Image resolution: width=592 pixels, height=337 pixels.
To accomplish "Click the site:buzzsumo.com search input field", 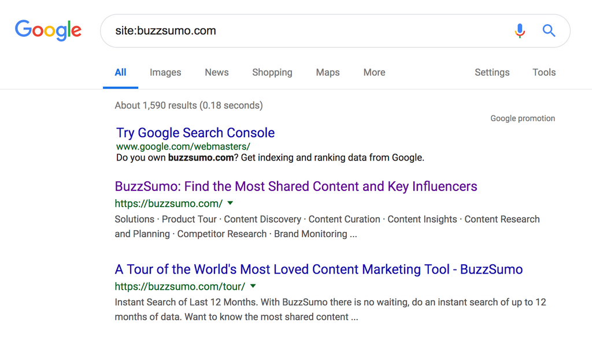I will 301,31.
